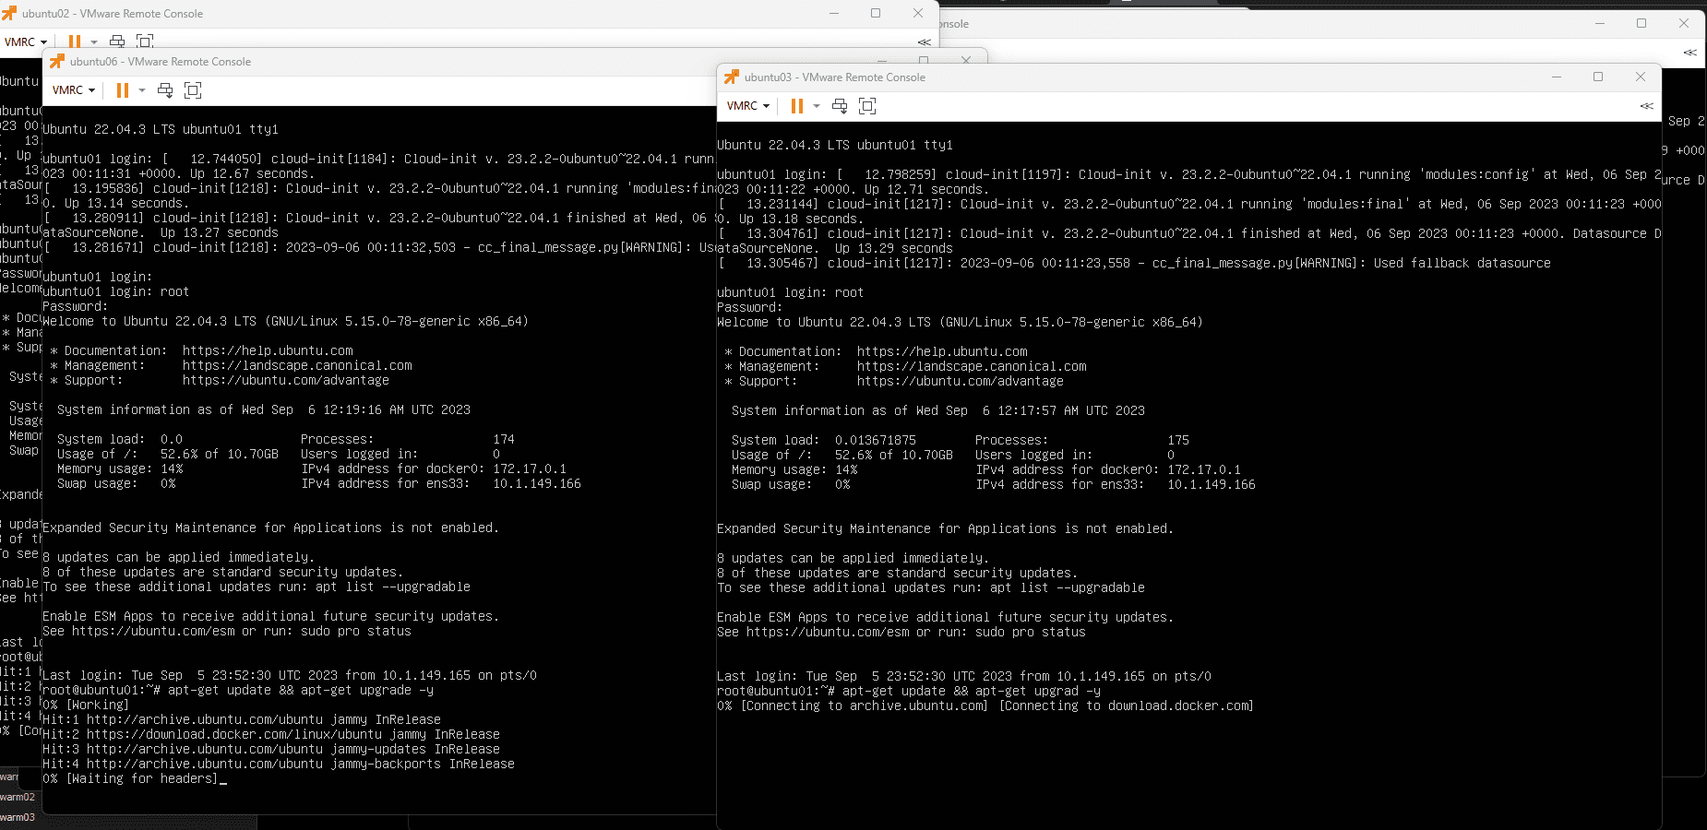Screen dimensions: 1707x830
Task: Click Hit:4 jammy-backports line in ubuntu06
Action: pos(279,764)
